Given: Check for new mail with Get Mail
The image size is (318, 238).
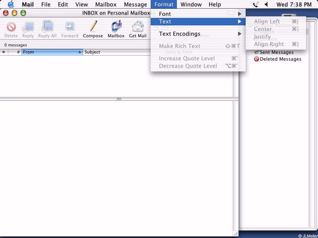Looking at the screenshot, I should click(x=138, y=26).
